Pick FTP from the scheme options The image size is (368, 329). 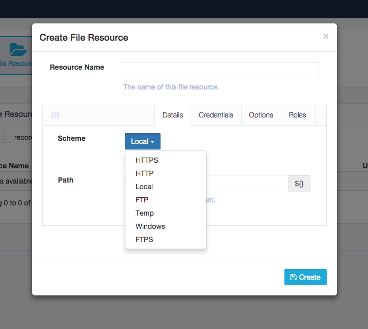pos(142,200)
